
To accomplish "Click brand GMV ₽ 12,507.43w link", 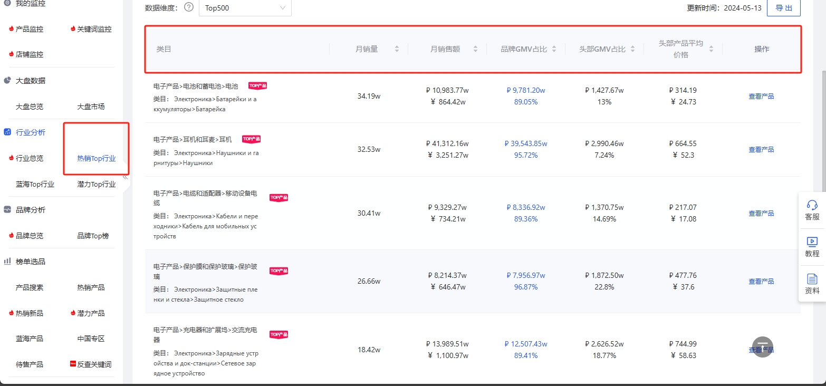I will tap(525, 344).
